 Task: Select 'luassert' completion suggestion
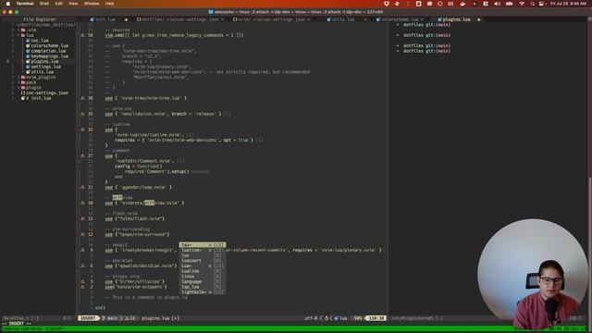click(x=203, y=261)
